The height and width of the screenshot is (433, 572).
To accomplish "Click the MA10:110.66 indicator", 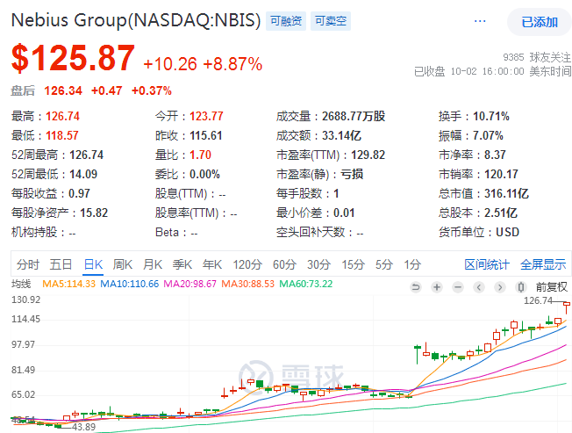I will 130,284.
